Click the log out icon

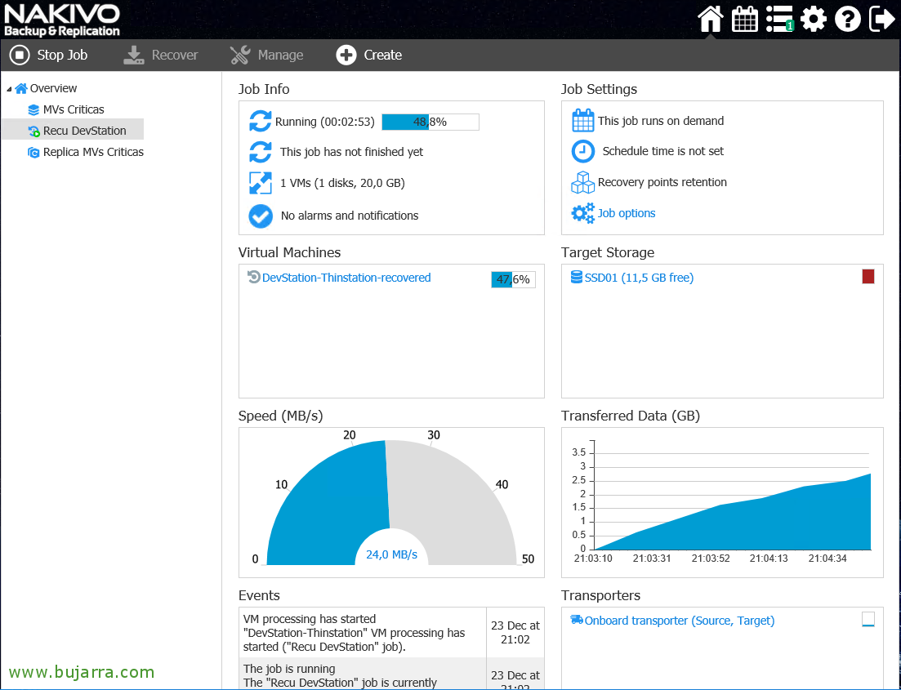point(882,20)
